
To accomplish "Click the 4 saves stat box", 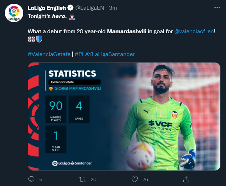I will pyautogui.click(x=79, y=109).
